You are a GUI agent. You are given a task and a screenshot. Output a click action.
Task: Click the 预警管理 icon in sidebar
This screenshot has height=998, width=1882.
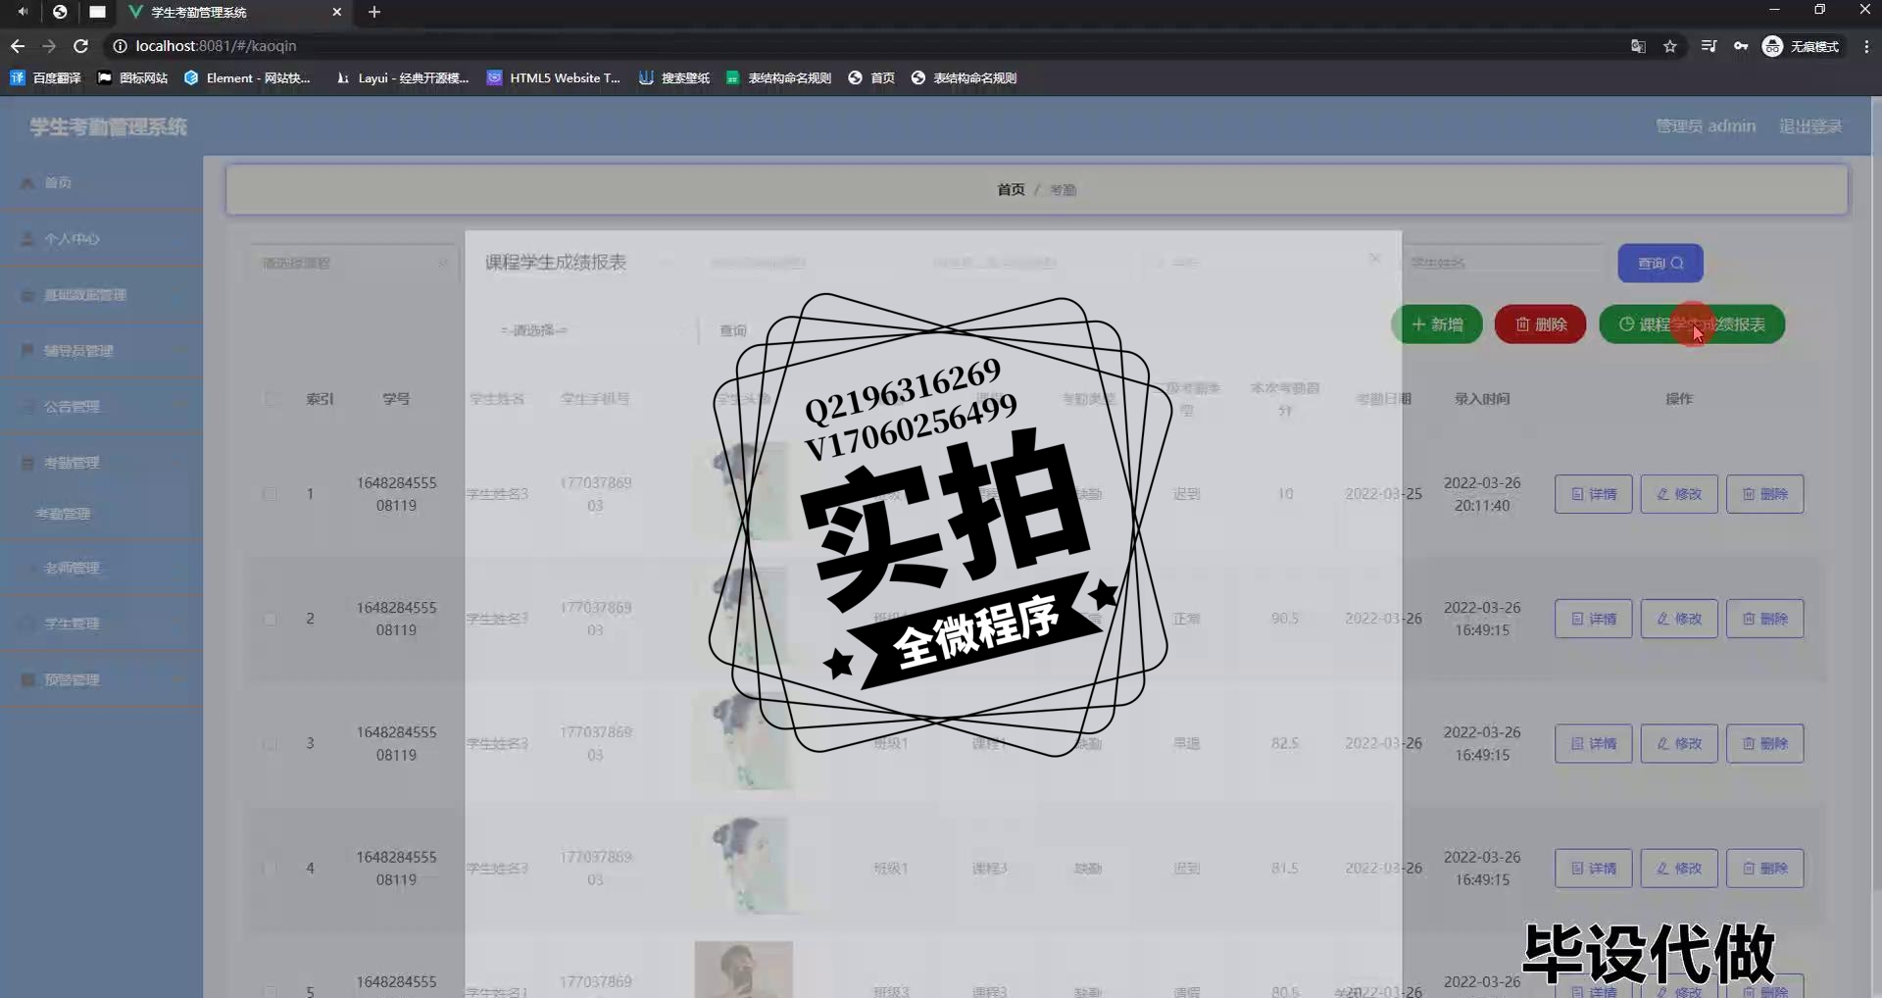pos(27,679)
